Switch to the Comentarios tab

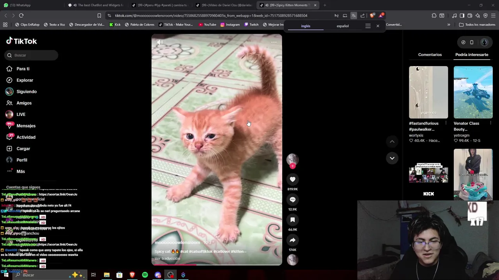[x=430, y=54]
